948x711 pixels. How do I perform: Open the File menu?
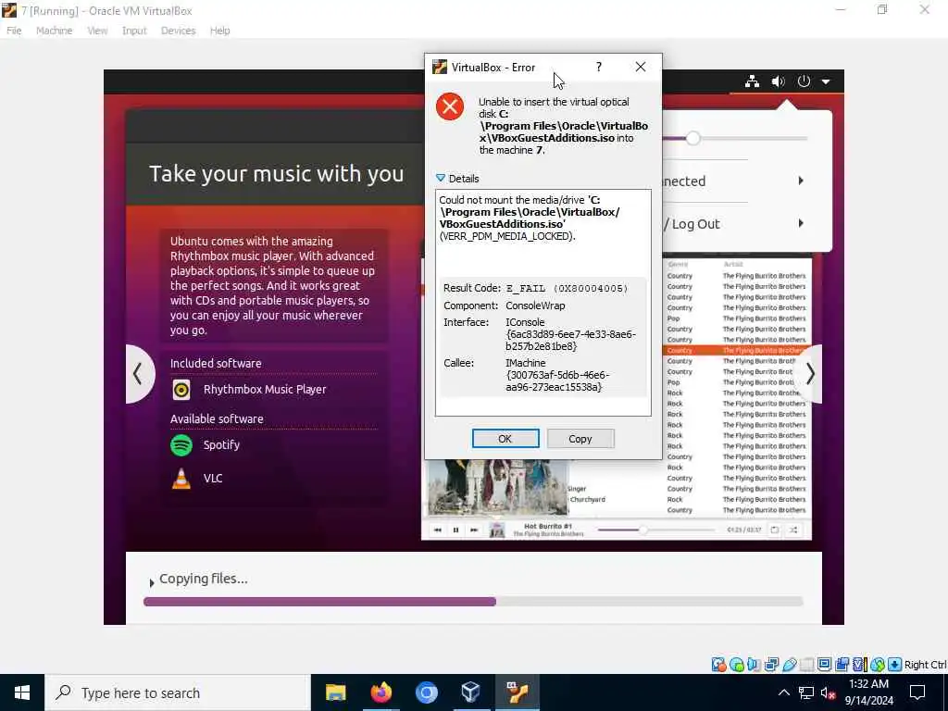tap(14, 31)
